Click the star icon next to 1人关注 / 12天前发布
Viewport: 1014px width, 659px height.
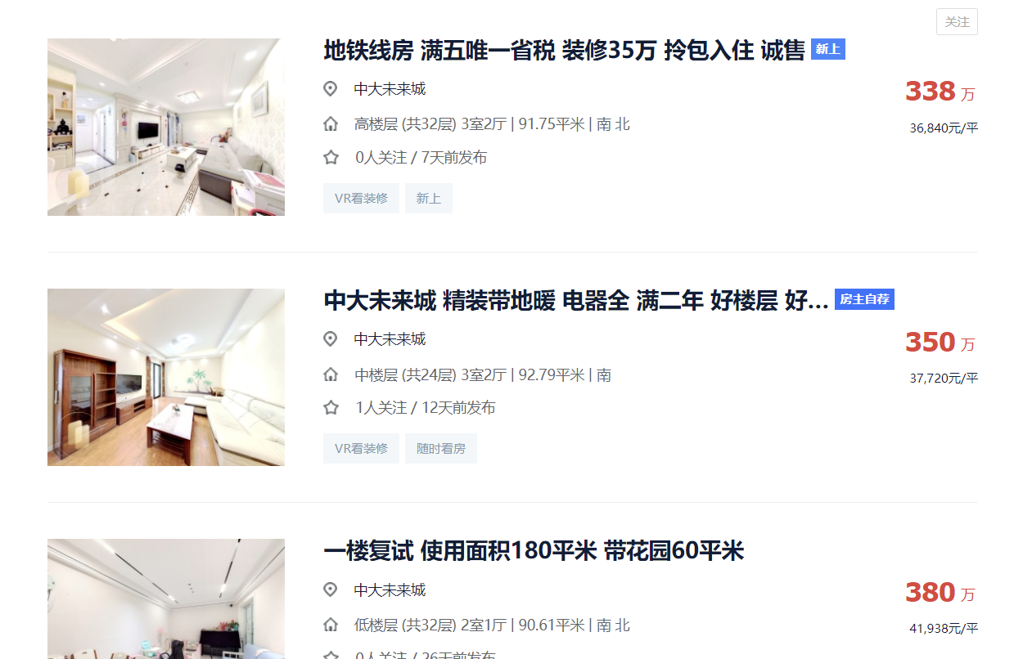331,408
